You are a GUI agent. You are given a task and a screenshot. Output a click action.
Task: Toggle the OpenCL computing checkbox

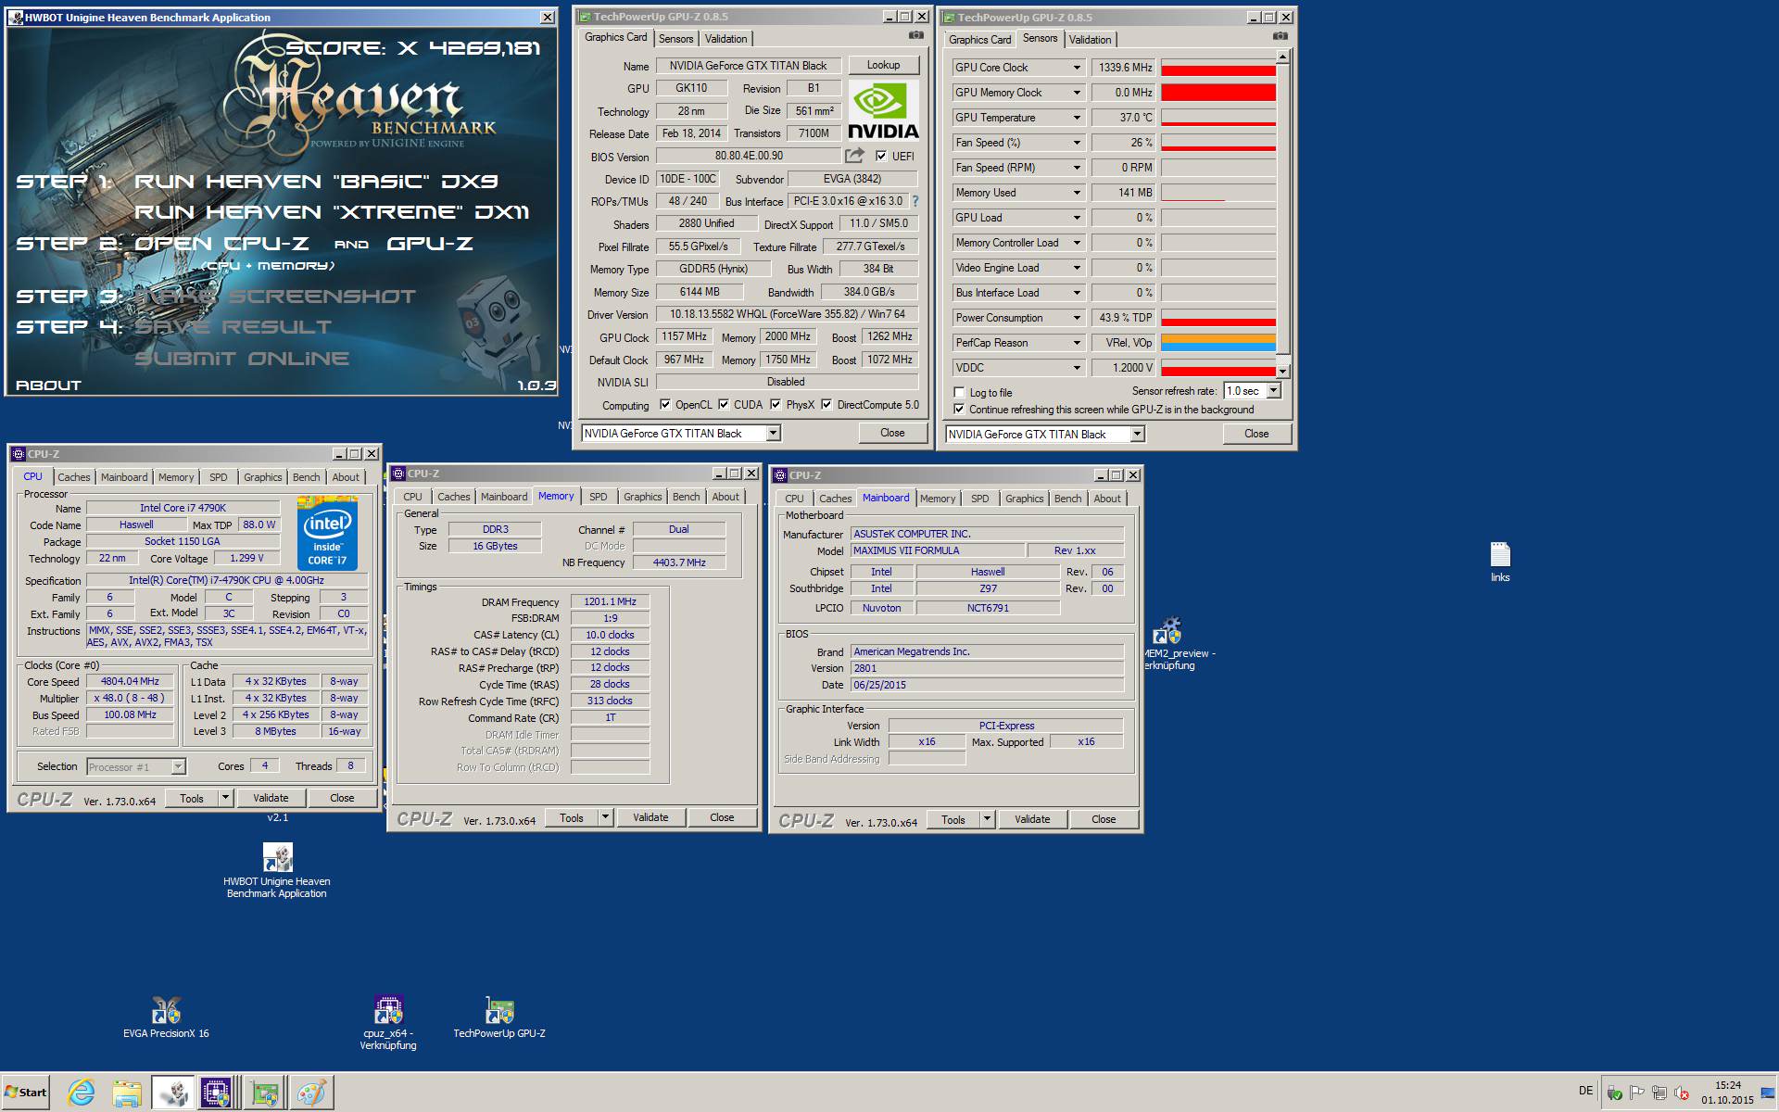[664, 404]
